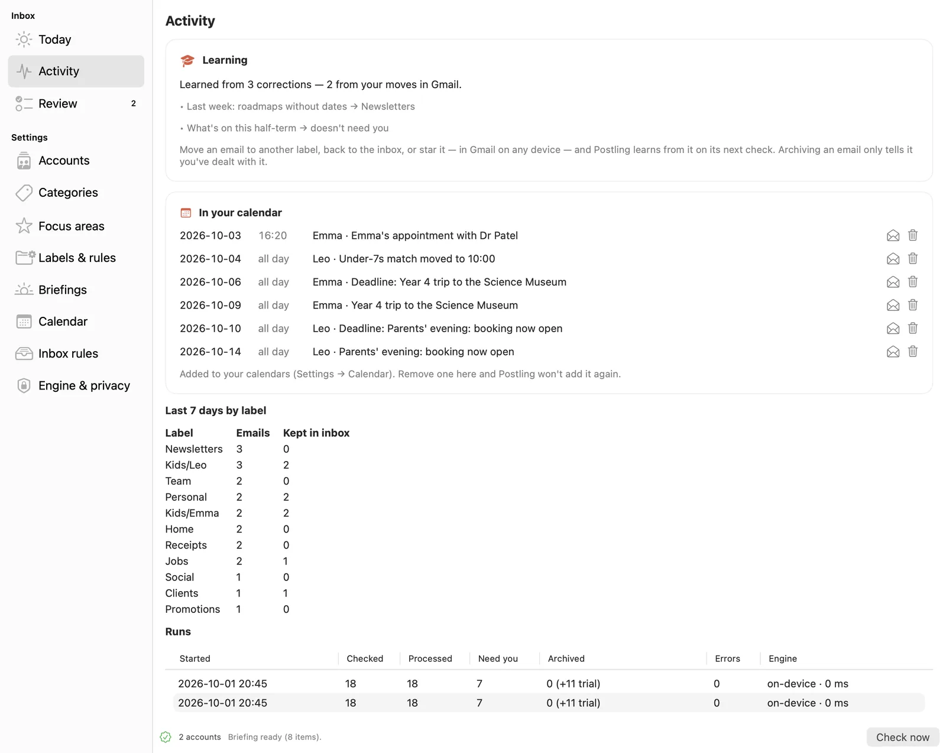Click the green status check icon
Image resolution: width=946 pixels, height=753 pixels.
click(166, 737)
